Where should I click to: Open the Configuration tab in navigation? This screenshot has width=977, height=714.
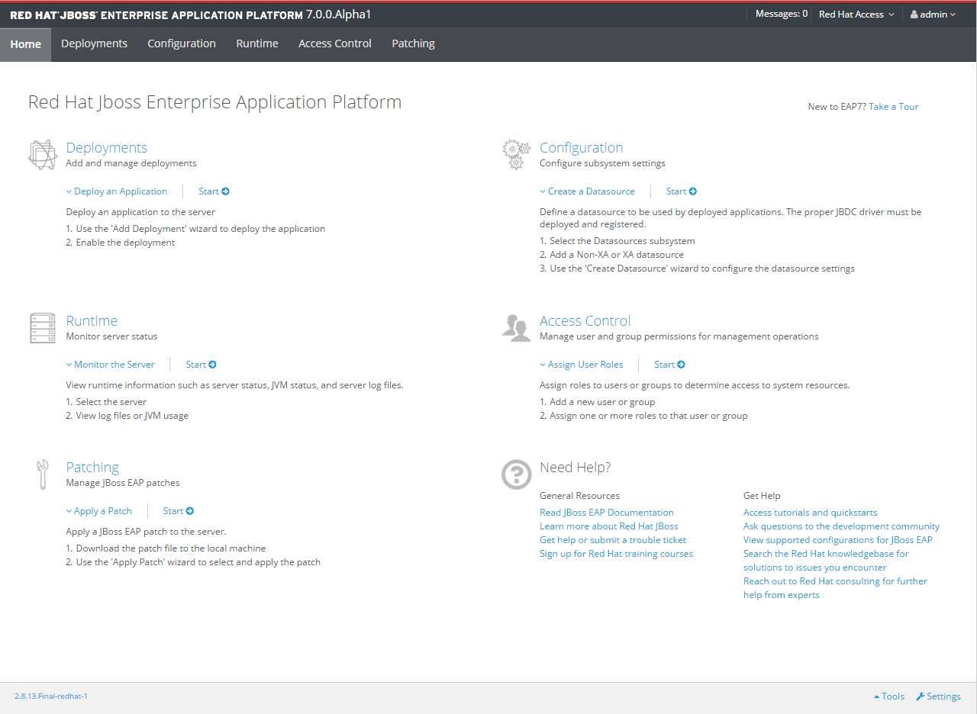tap(182, 43)
